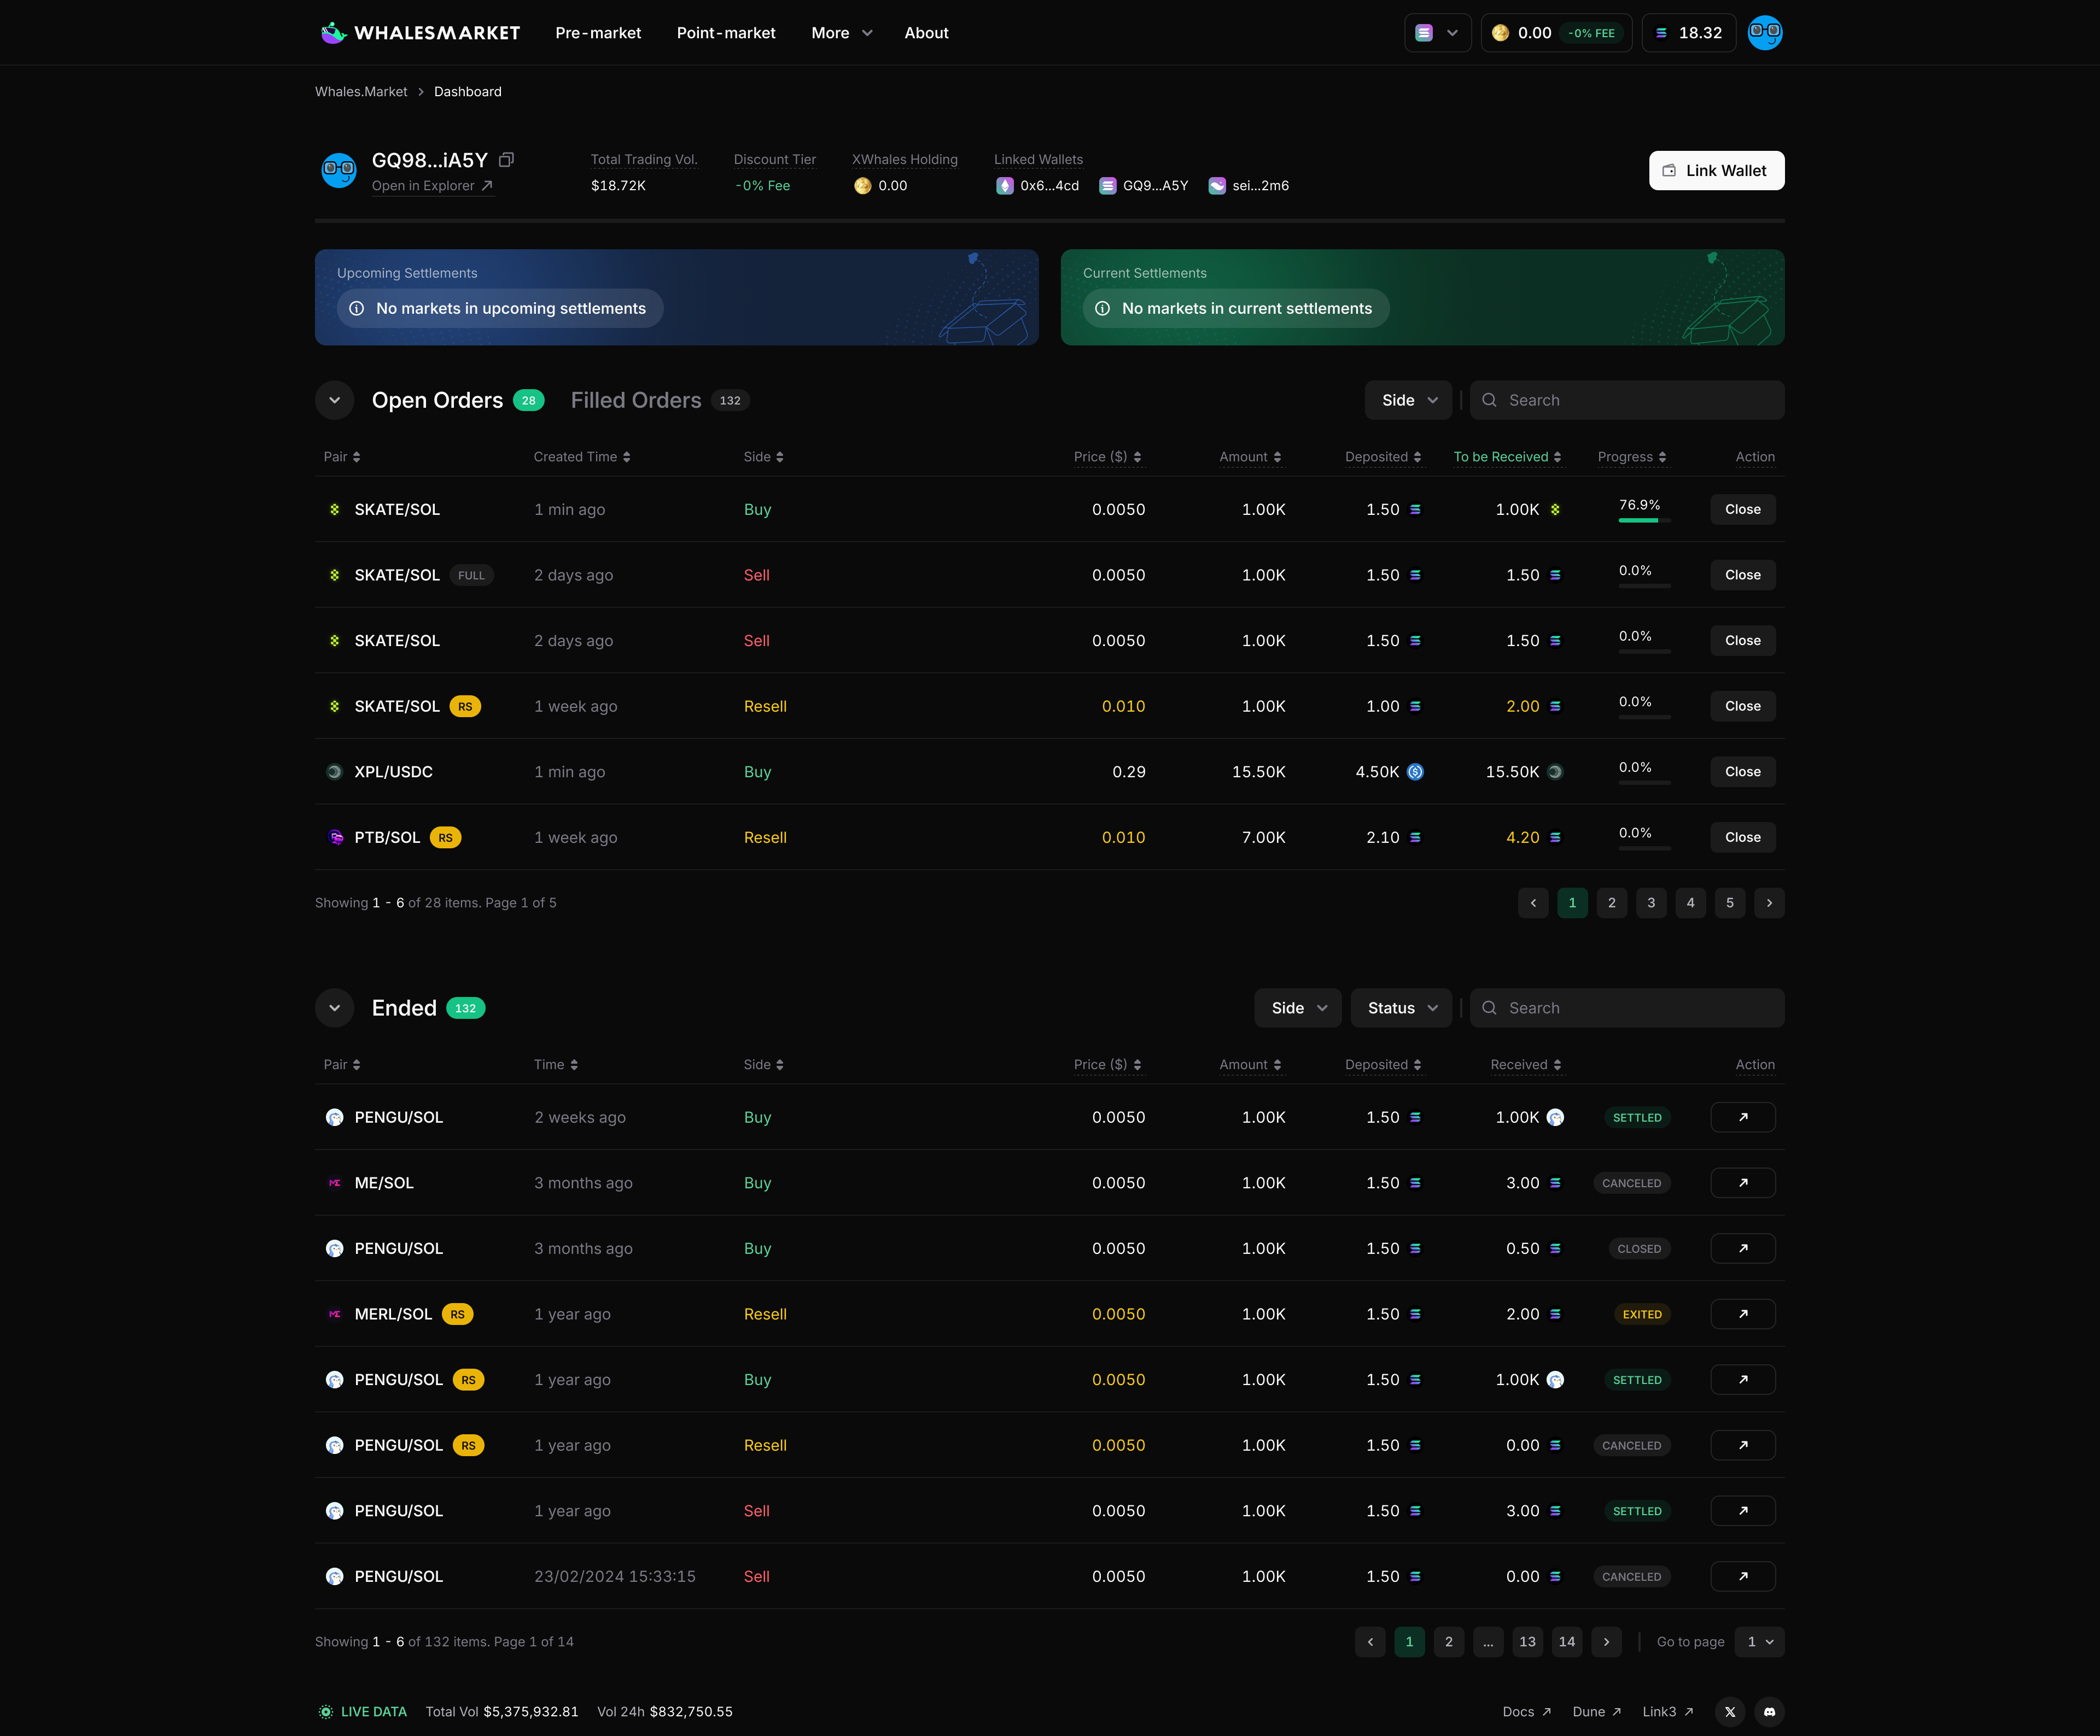This screenshot has height=1736, width=2100.
Task: Click the 0x6...4cd linked wallet icon
Action: tap(1005, 186)
